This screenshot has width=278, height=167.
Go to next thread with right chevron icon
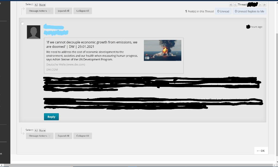pyautogui.click(x=260, y=4)
